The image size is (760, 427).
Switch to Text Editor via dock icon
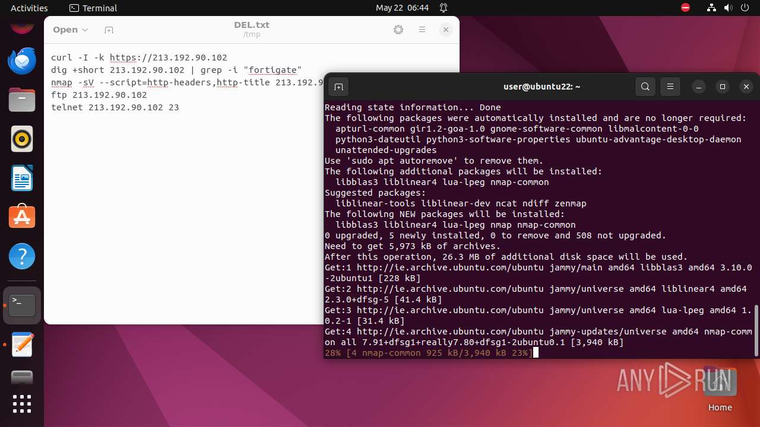click(x=22, y=345)
